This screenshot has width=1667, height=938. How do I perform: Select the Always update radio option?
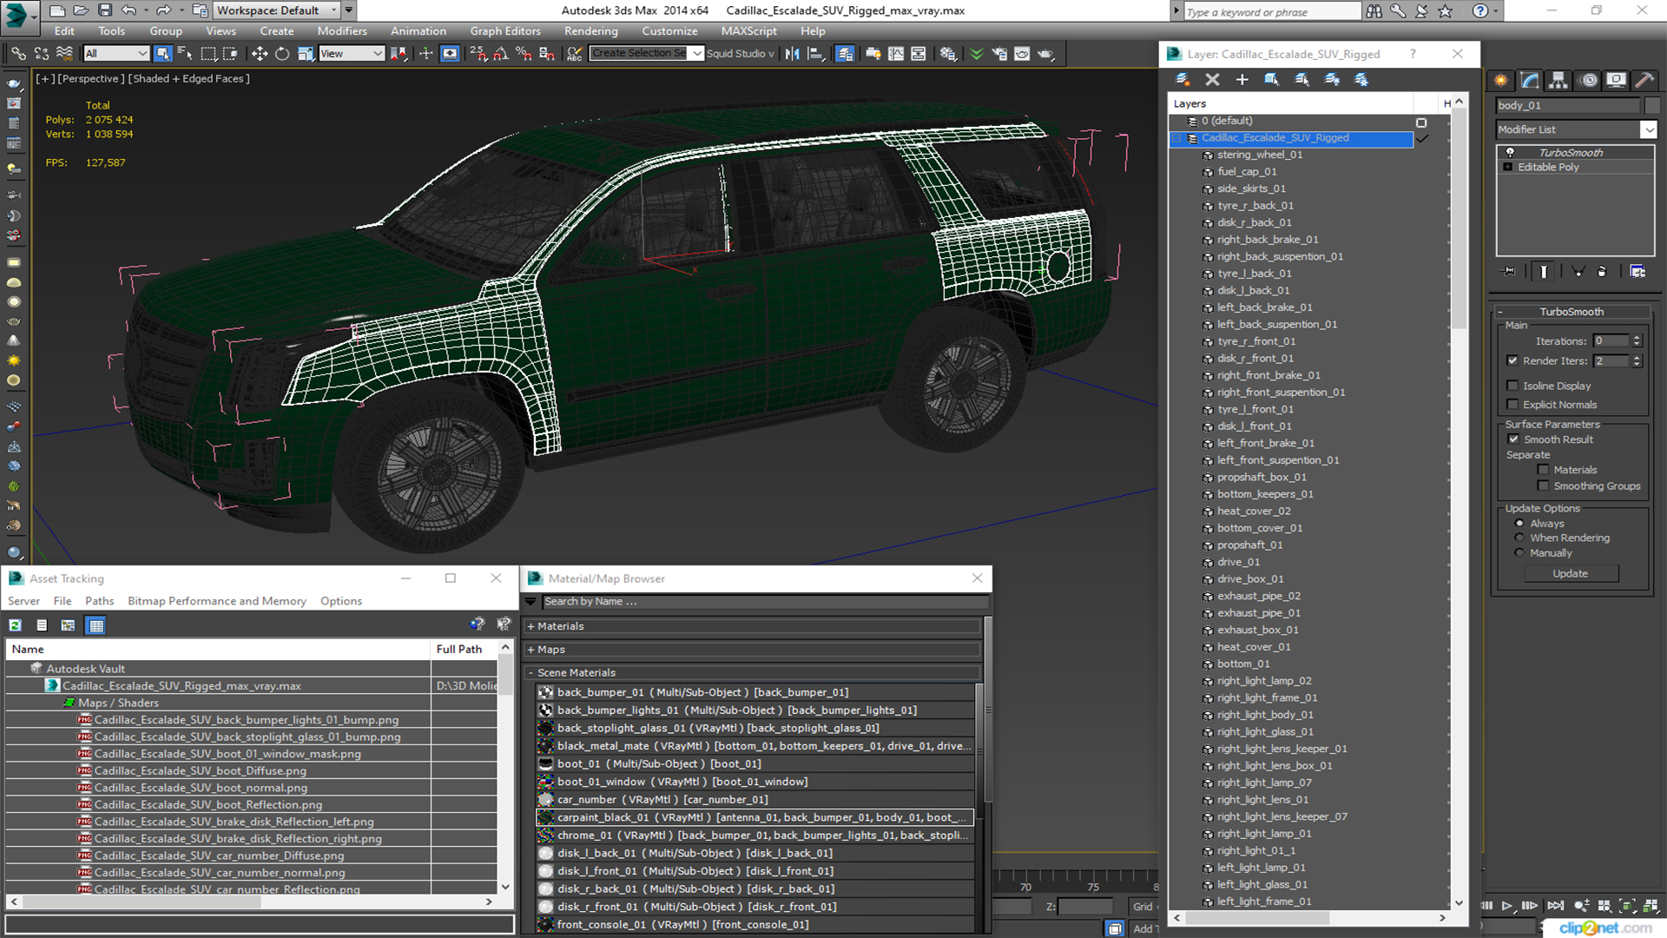(x=1519, y=524)
